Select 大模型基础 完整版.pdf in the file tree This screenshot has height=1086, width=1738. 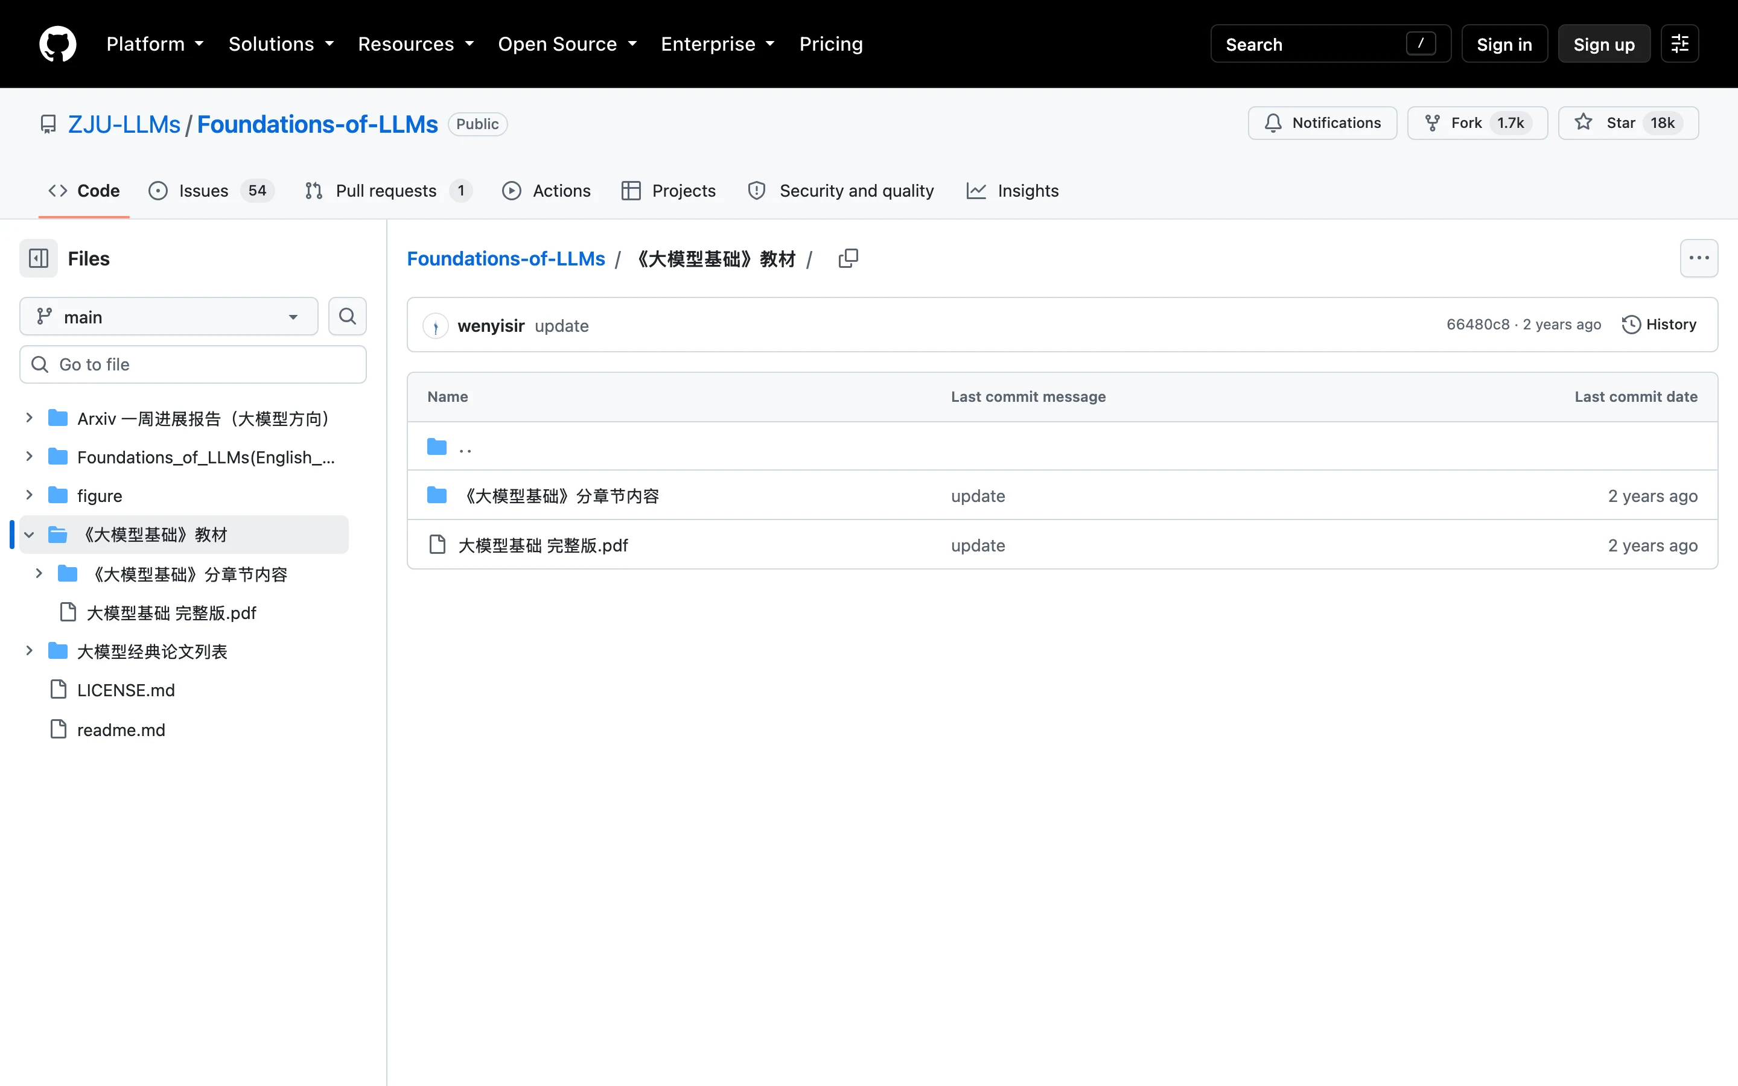click(x=171, y=612)
